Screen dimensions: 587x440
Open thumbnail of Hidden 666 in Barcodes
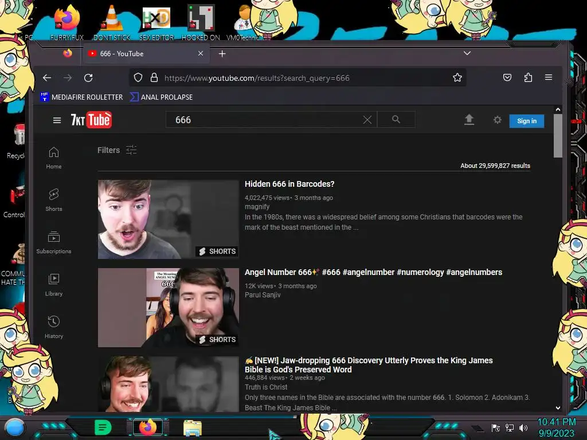pyautogui.click(x=168, y=219)
